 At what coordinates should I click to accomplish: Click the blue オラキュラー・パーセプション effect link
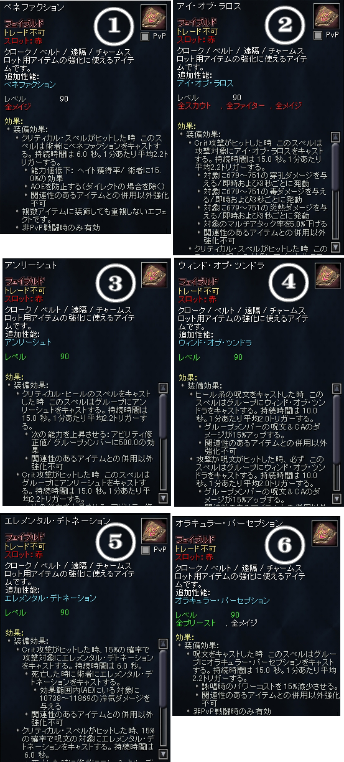[223, 601]
